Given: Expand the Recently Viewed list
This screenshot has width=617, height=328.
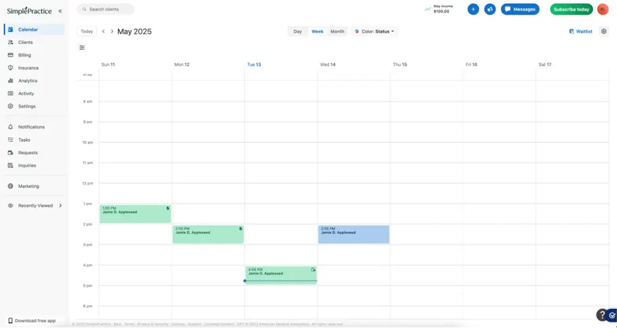Looking at the screenshot, I should click(60, 205).
